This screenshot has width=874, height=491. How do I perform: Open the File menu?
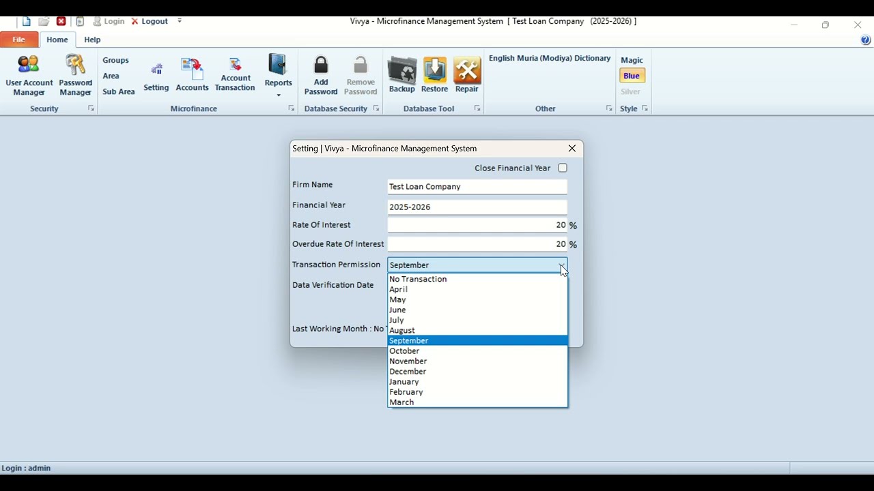coord(19,40)
